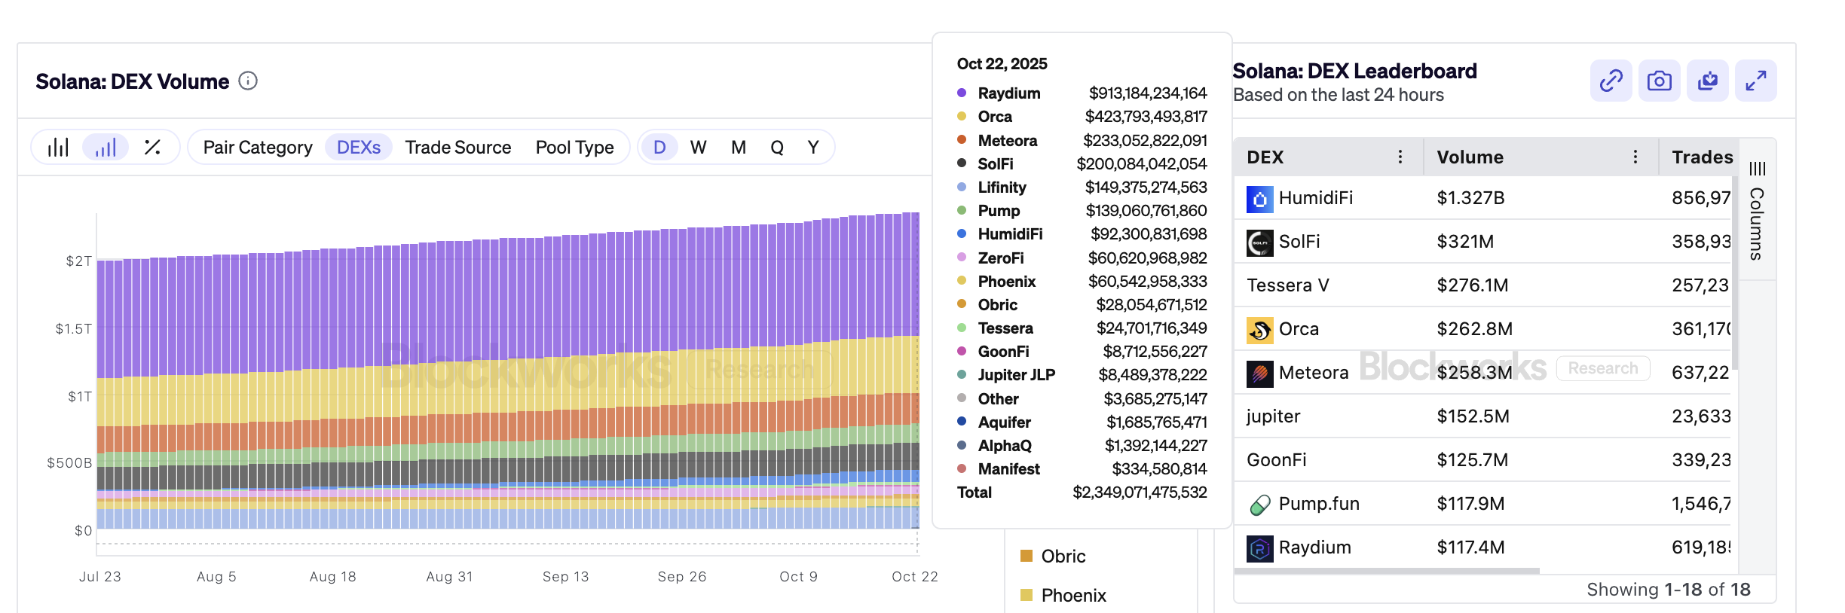Click the Pool Type filter
The height and width of the screenshot is (613, 1845).
tap(574, 147)
